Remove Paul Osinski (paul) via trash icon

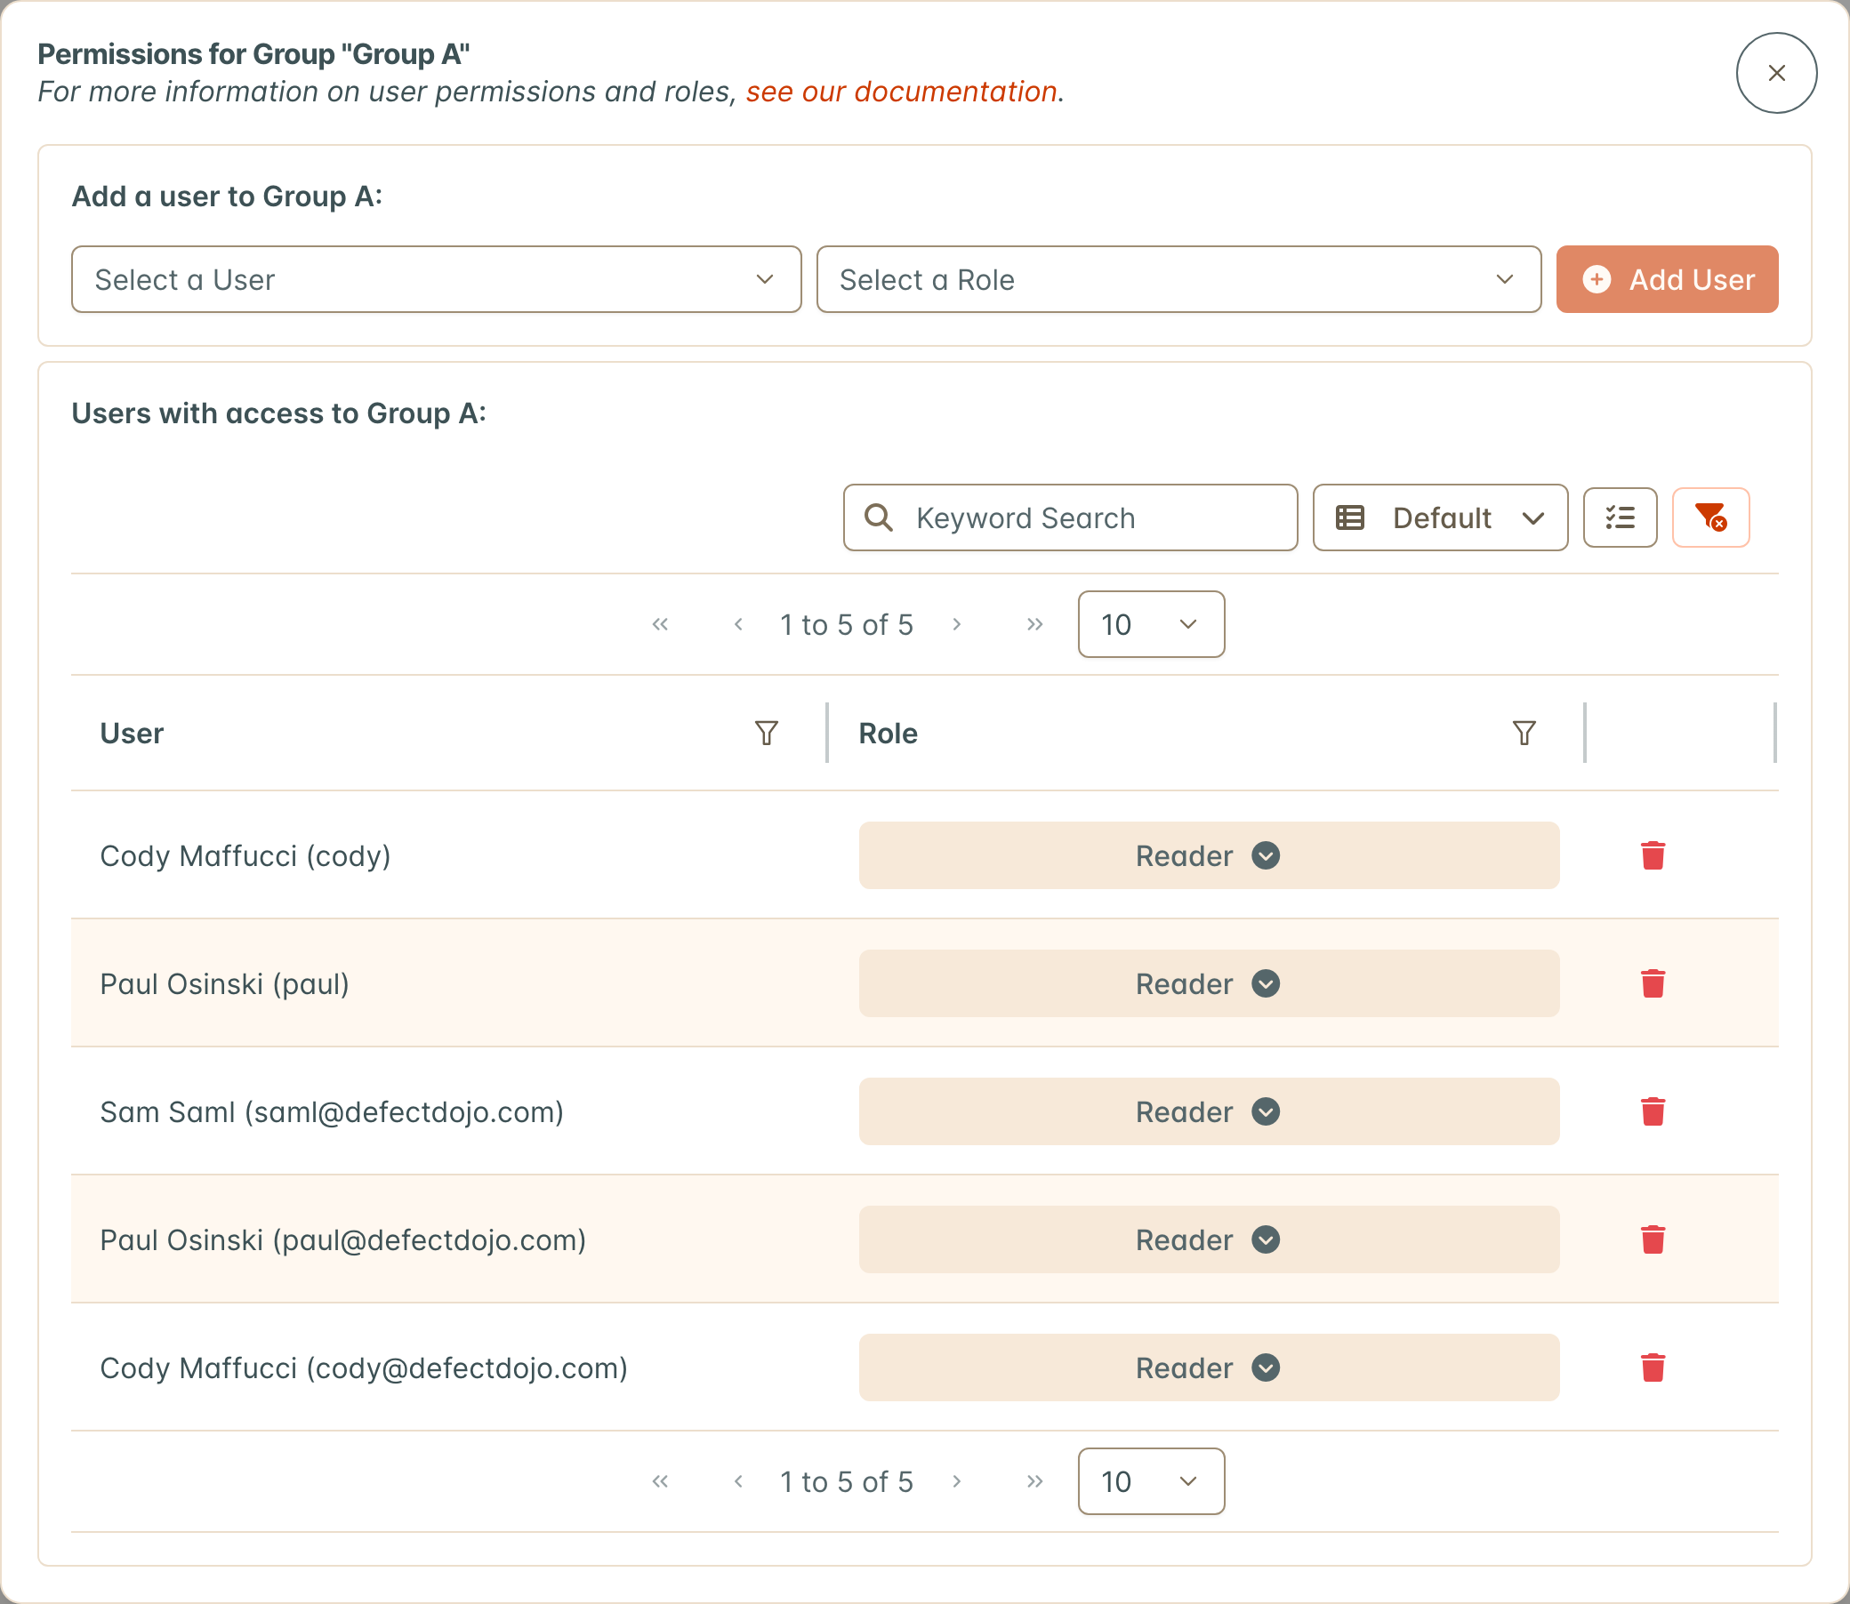tap(1653, 983)
